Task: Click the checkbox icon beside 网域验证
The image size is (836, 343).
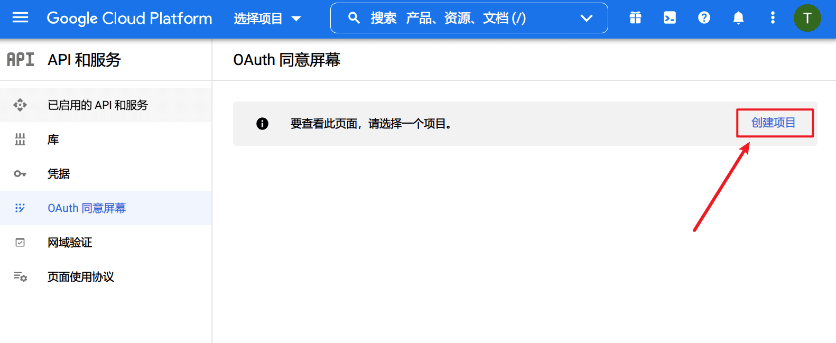Action: coord(20,243)
